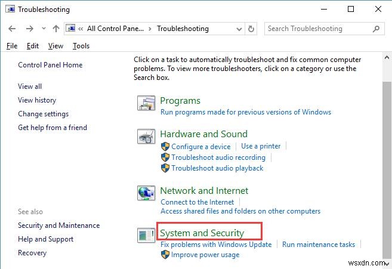
Task: Open Network and Internet category
Action: pyautogui.click(x=204, y=191)
